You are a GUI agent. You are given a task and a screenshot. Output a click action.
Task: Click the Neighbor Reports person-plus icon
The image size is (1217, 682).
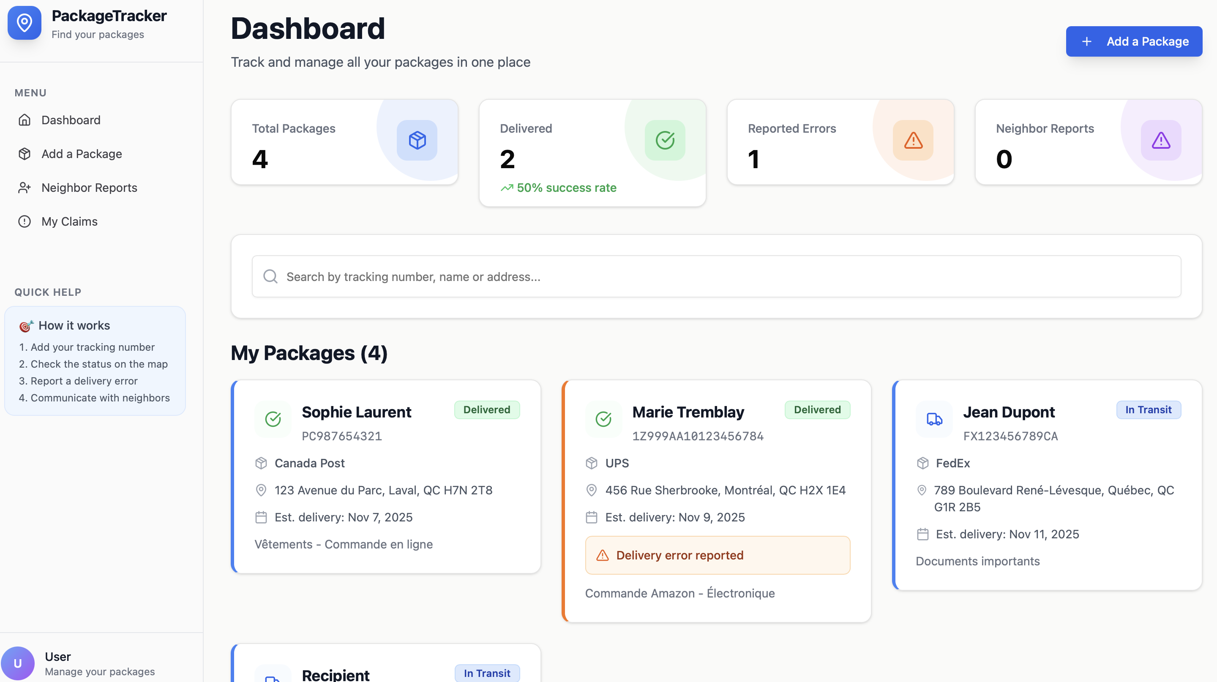(x=25, y=188)
